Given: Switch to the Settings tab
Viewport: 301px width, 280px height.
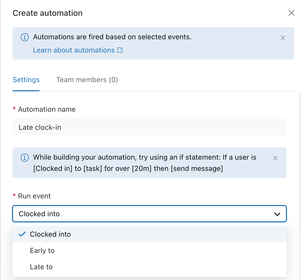Looking at the screenshot, I should 26,80.
